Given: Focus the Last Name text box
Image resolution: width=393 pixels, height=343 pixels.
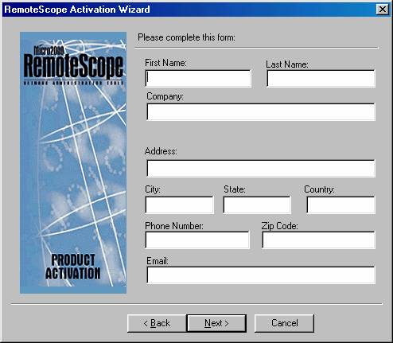Looking at the screenshot, I should coord(321,79).
